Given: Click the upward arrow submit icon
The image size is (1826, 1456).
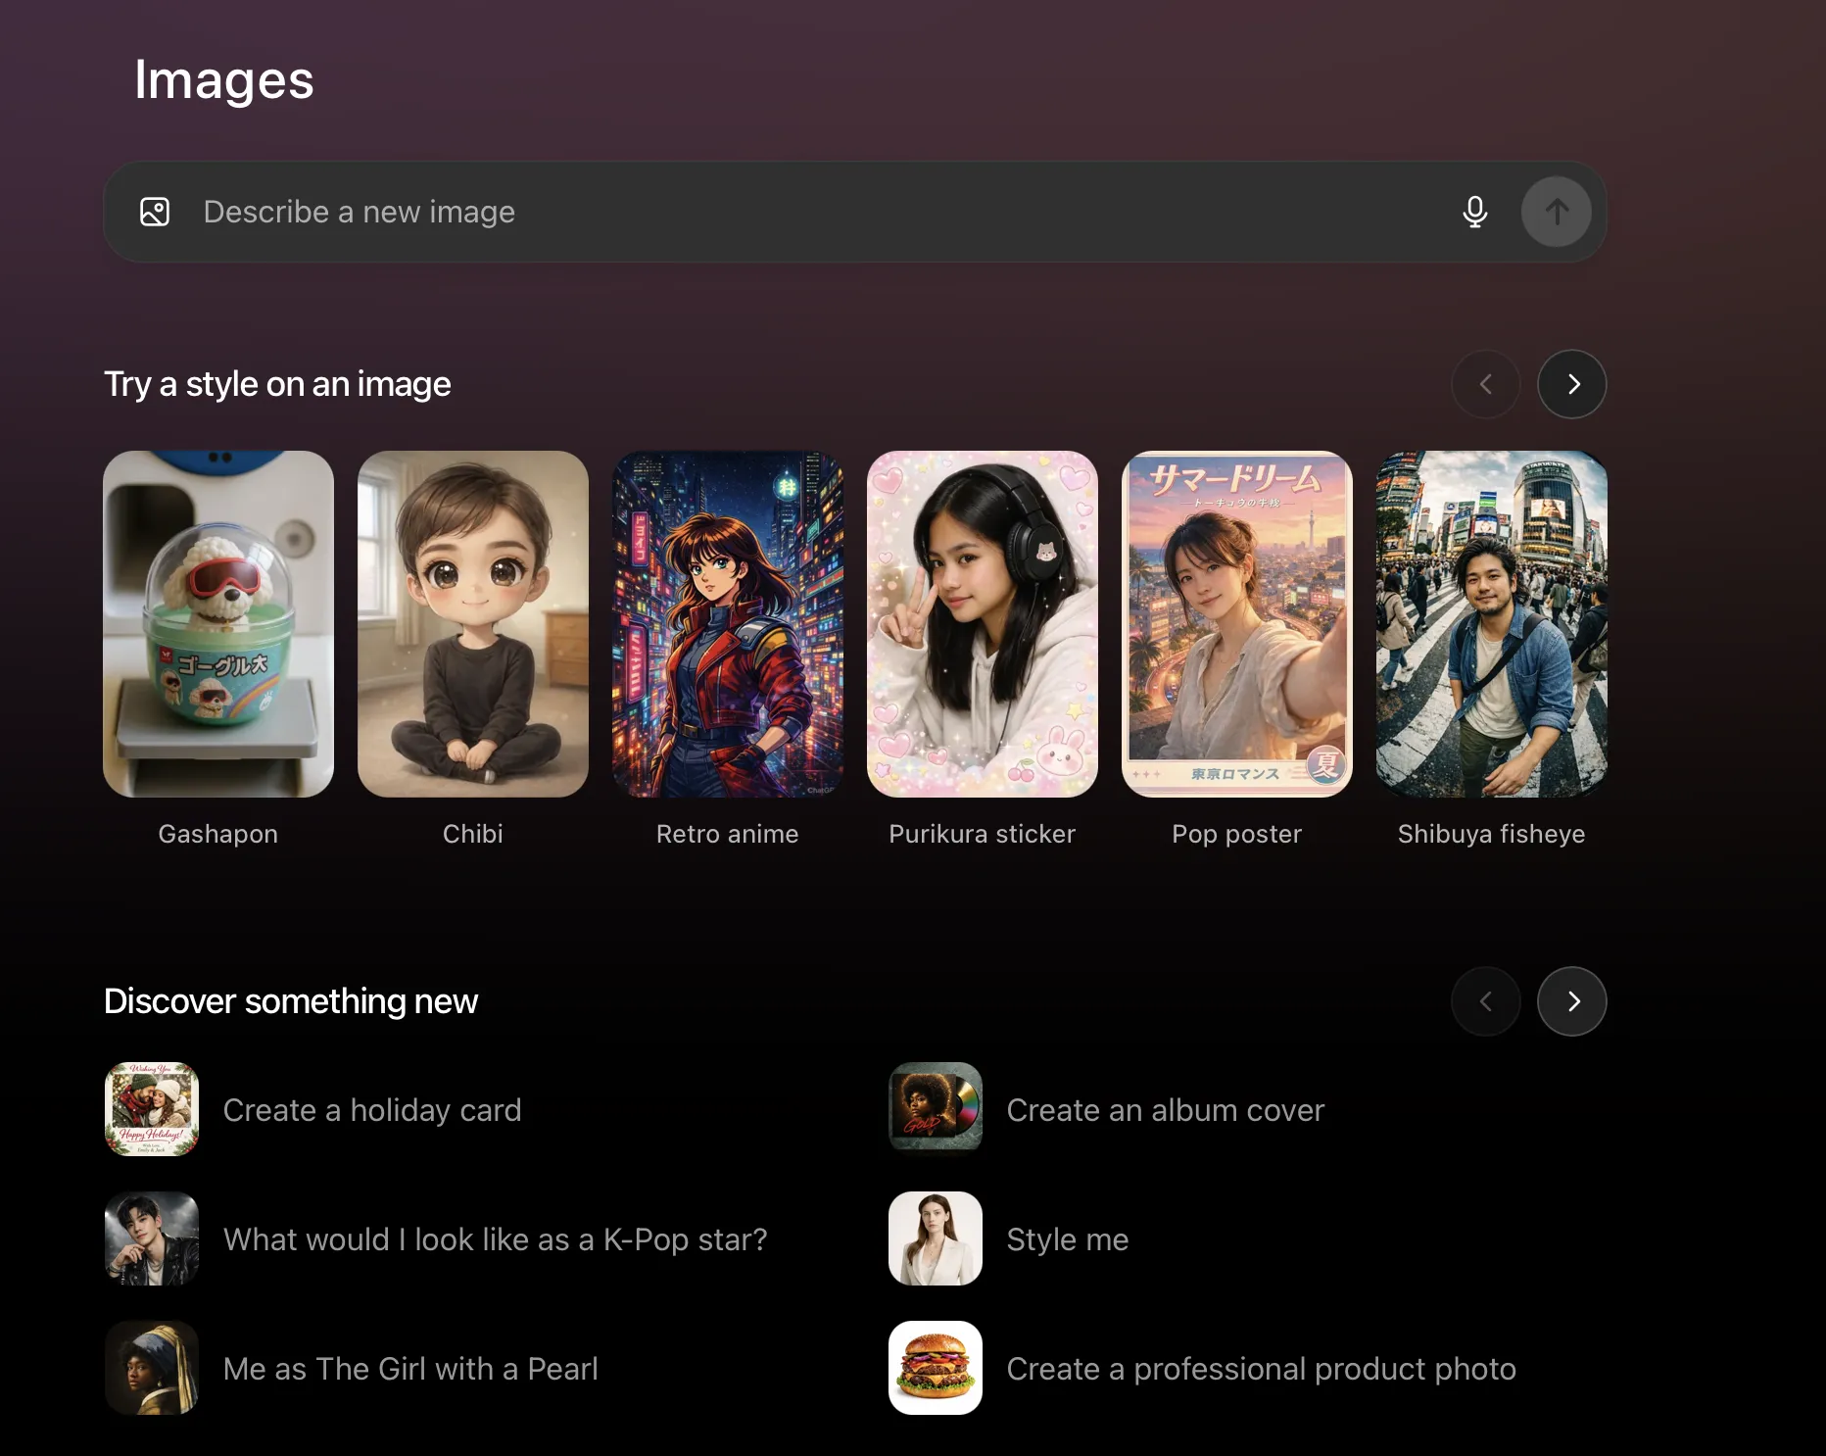Looking at the screenshot, I should [1556, 212].
